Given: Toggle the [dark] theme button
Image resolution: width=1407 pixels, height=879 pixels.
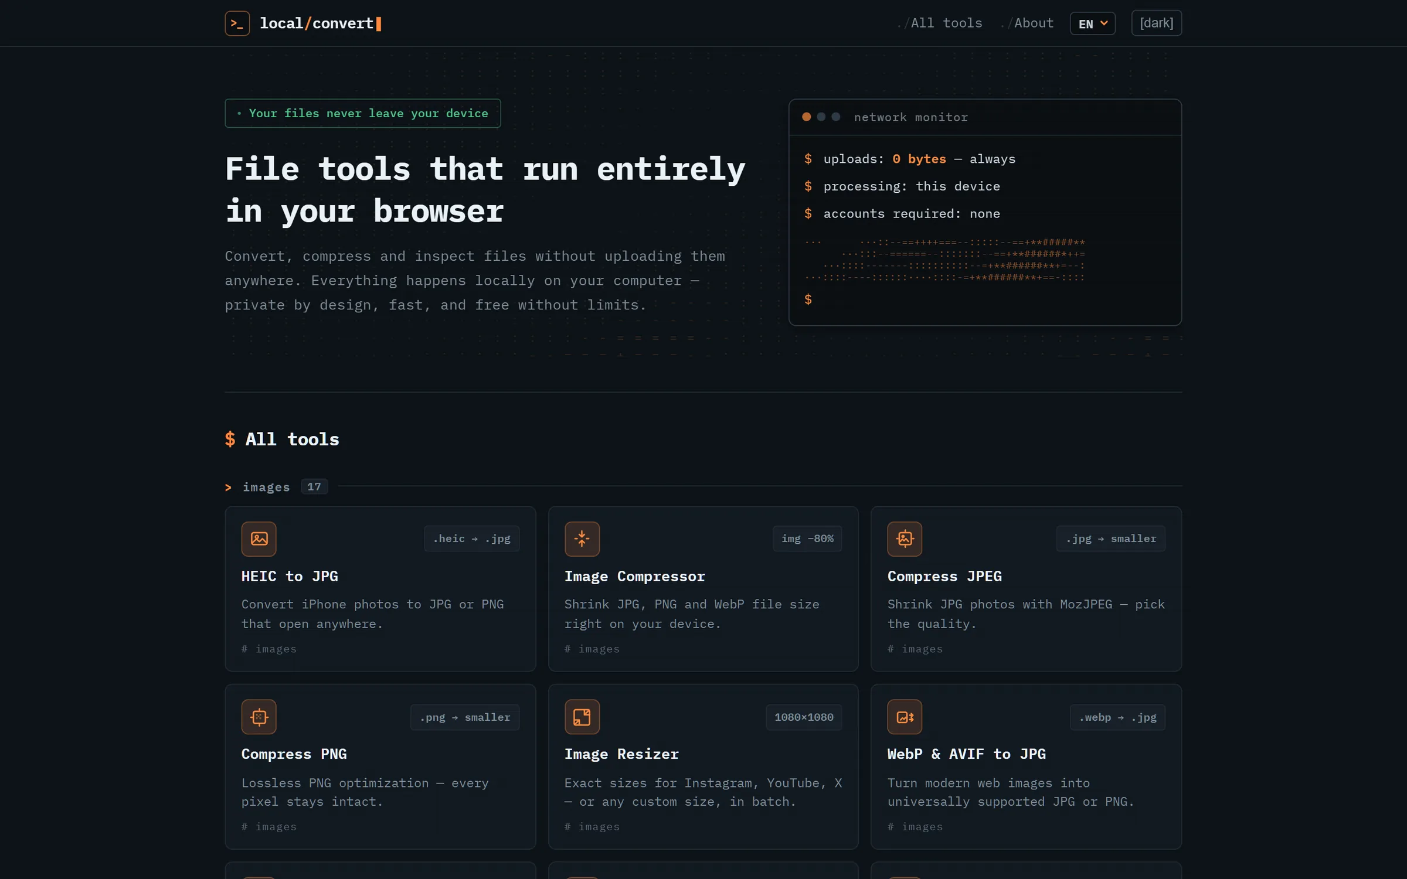Looking at the screenshot, I should pos(1156,23).
